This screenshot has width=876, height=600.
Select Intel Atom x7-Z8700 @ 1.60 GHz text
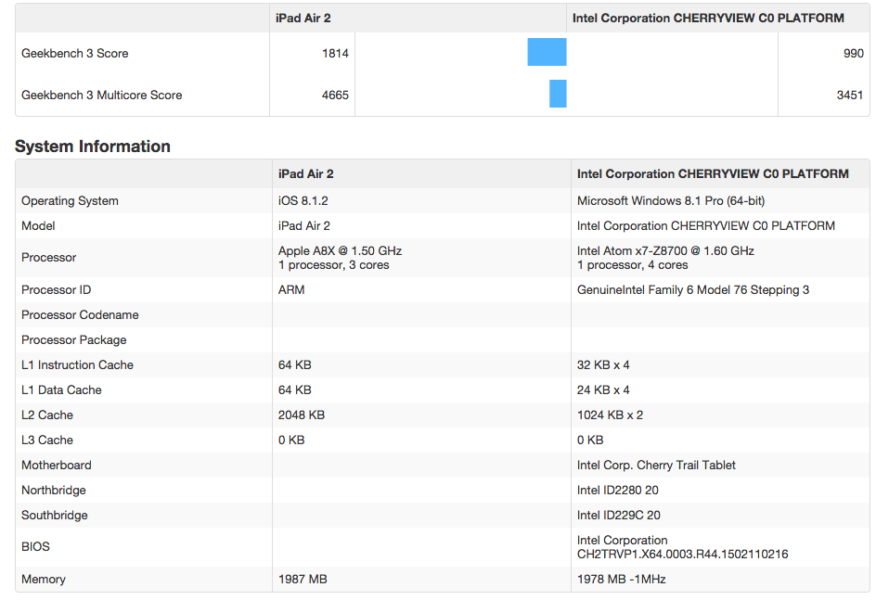(666, 250)
